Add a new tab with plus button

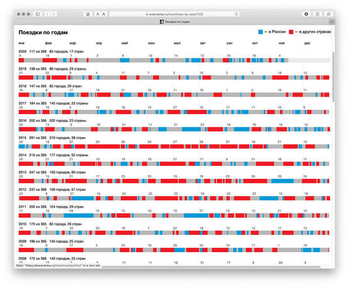point(332,22)
